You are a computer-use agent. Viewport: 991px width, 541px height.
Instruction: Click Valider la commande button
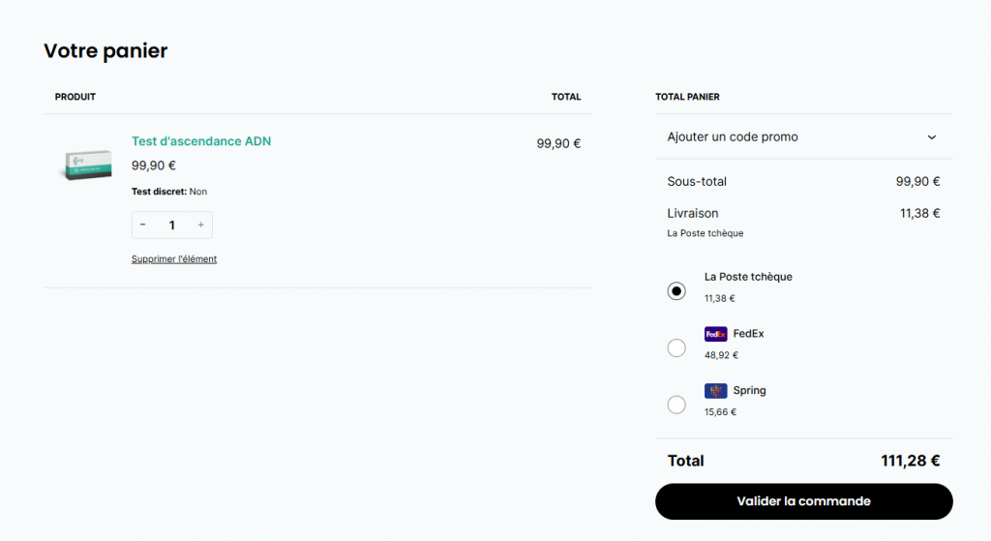pyautogui.click(x=803, y=501)
